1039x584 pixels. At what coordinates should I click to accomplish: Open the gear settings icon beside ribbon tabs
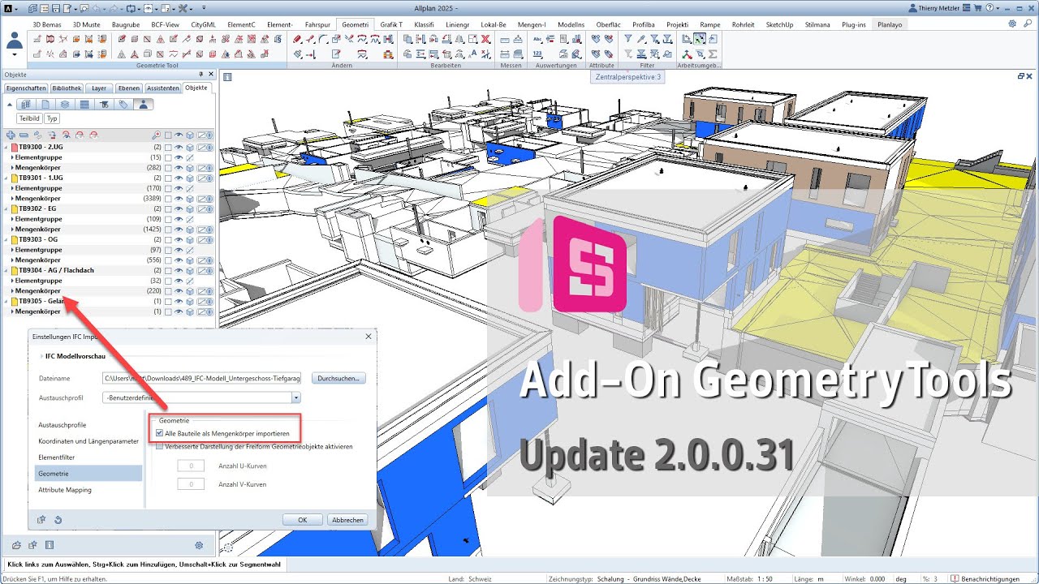coord(1012,24)
